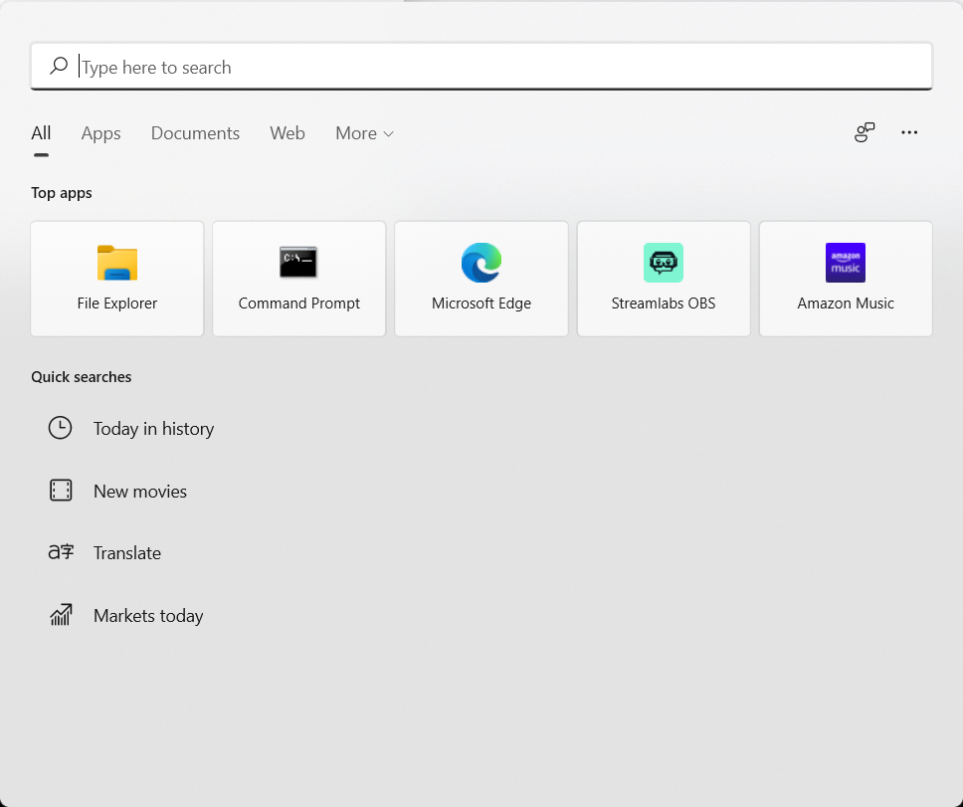Image resolution: width=963 pixels, height=807 pixels.
Task: Click the Top apps heading
Action: pos(62,193)
